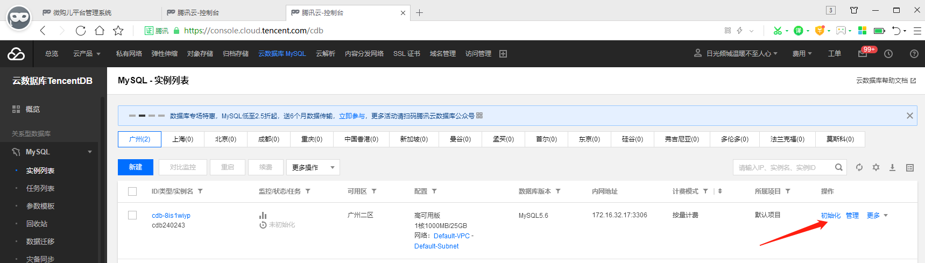Open list settings gear icon
This screenshot has width=925, height=263.
[876, 167]
